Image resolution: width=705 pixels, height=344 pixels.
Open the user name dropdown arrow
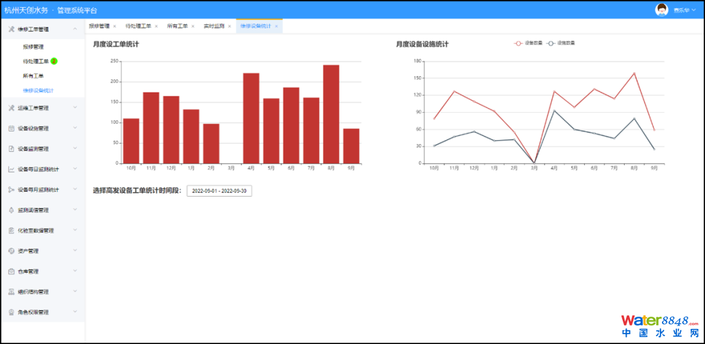pos(694,10)
